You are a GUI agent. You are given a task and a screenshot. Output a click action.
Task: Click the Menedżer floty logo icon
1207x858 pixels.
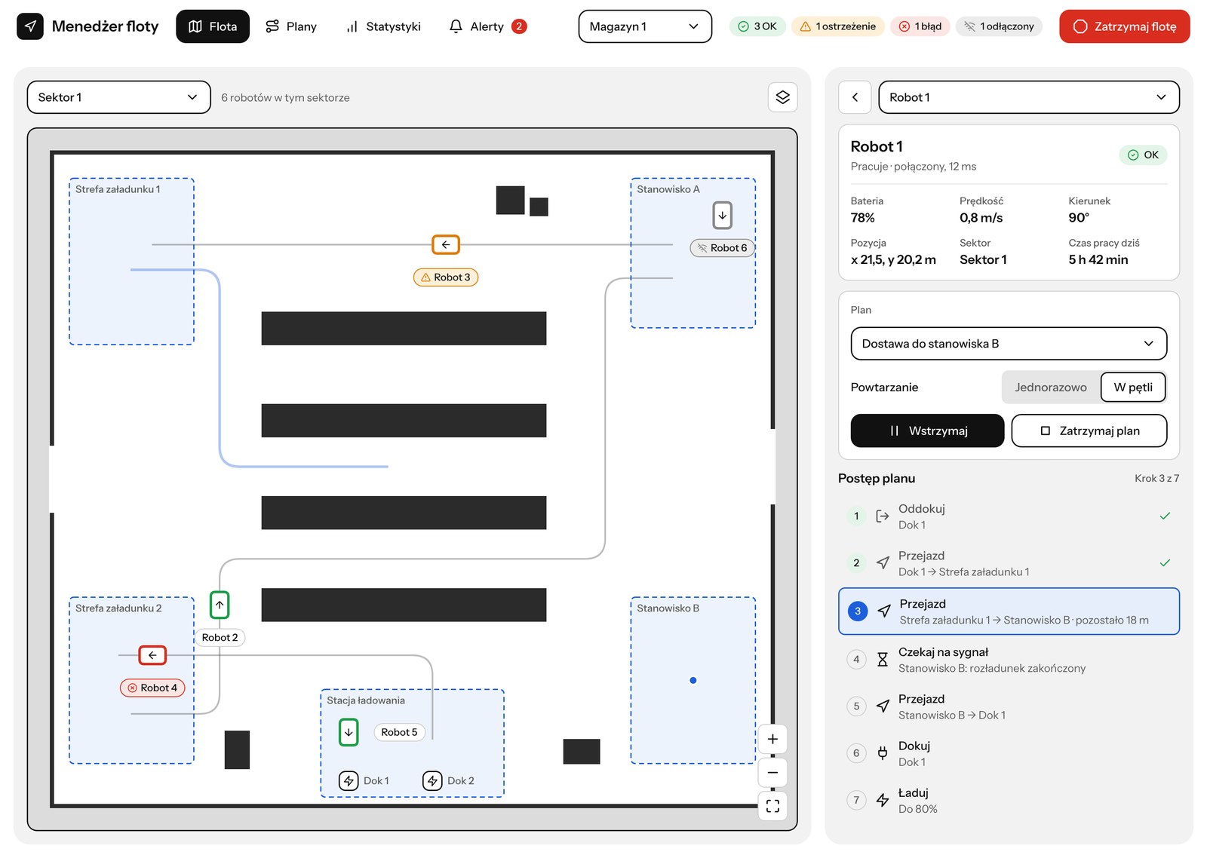coord(30,26)
